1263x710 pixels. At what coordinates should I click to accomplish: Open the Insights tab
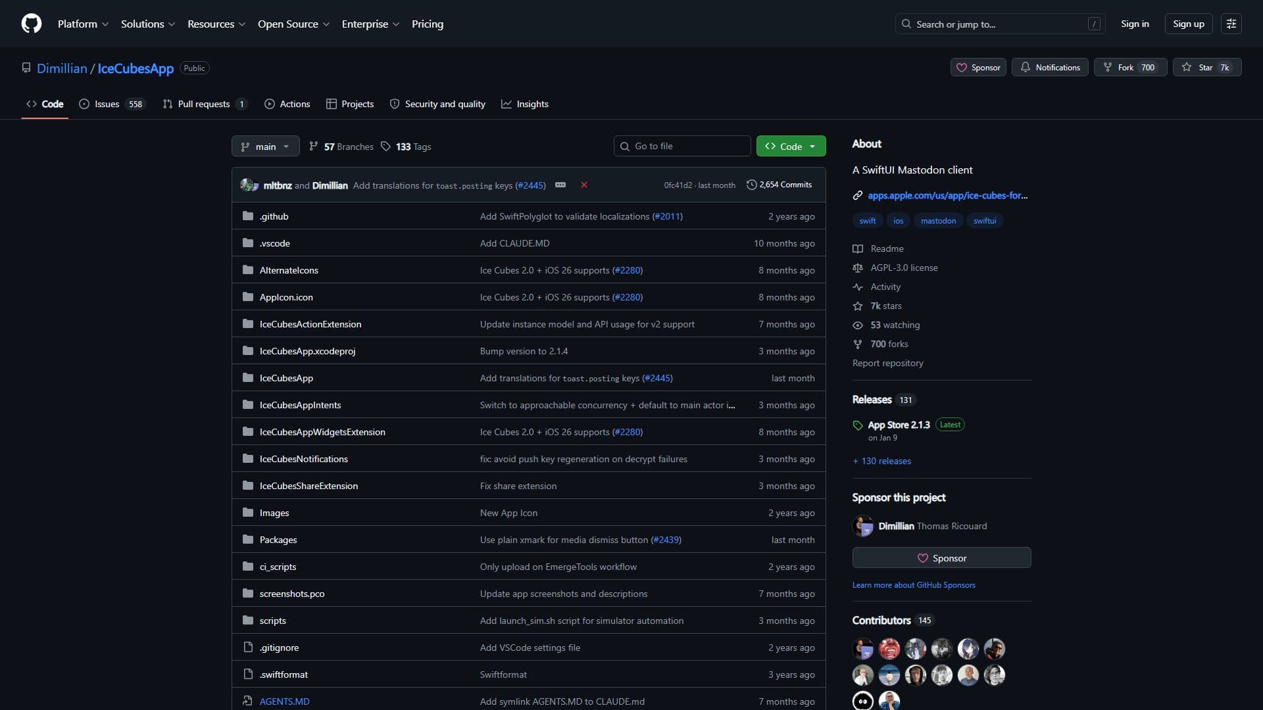click(x=525, y=104)
